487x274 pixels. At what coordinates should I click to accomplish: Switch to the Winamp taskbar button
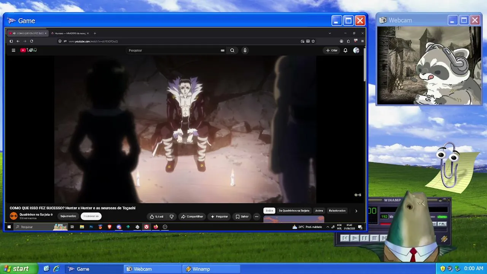coord(211,269)
